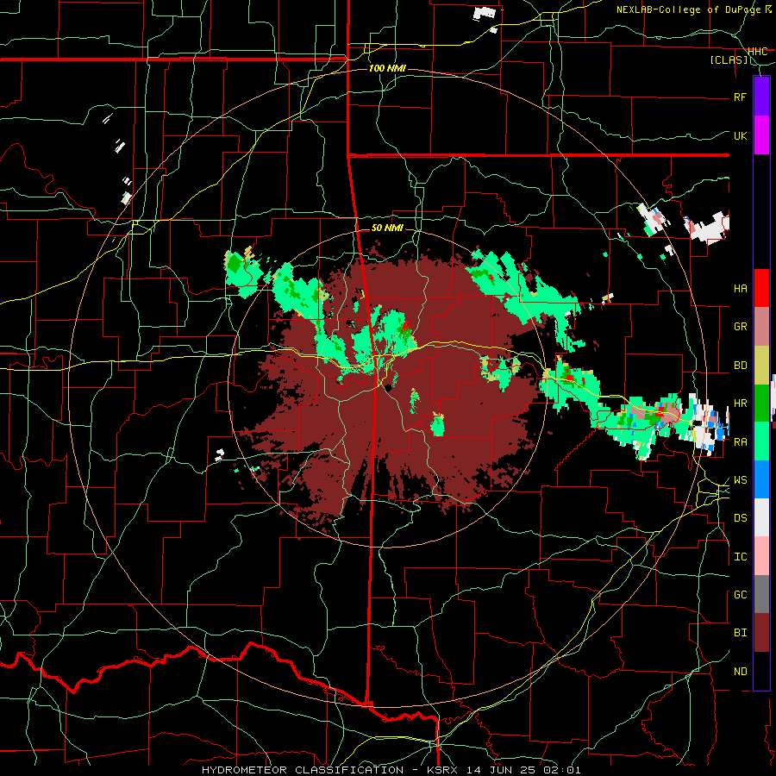Click the HR dark green legend swatch
This screenshot has width=776, height=776.
[x=761, y=403]
